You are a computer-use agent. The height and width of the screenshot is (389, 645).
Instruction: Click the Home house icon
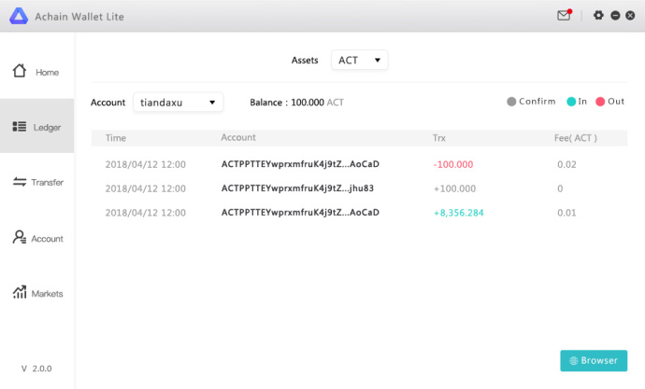tap(20, 71)
